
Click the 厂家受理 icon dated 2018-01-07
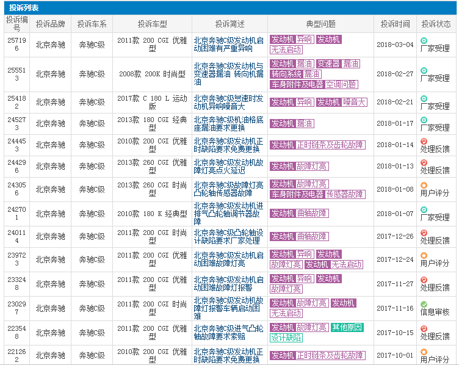[x=424, y=209]
